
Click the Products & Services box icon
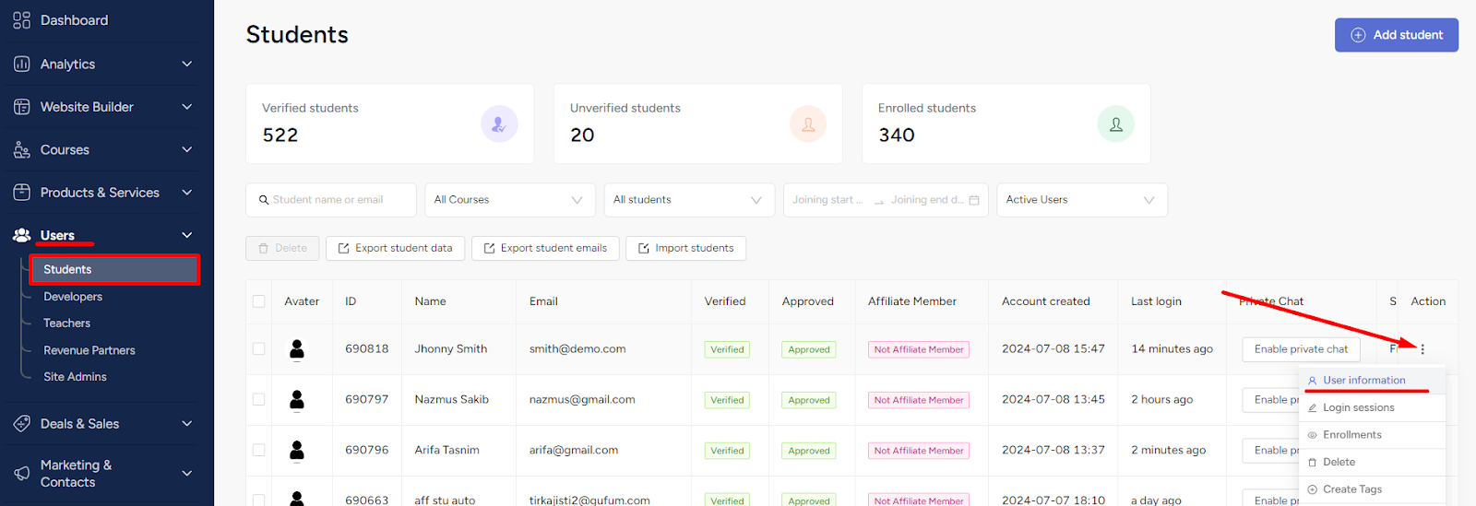coord(21,193)
